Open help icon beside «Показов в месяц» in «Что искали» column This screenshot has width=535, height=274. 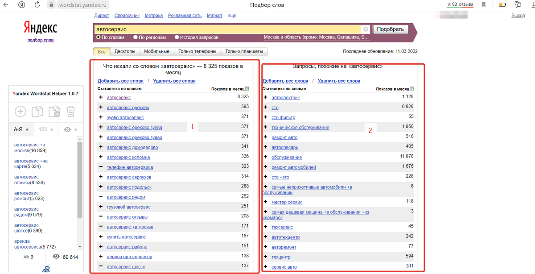(247, 89)
